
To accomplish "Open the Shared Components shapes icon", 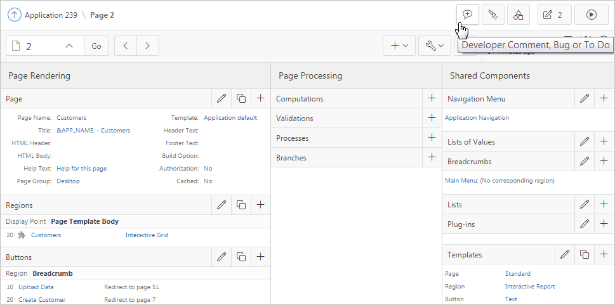I will pyautogui.click(x=519, y=15).
